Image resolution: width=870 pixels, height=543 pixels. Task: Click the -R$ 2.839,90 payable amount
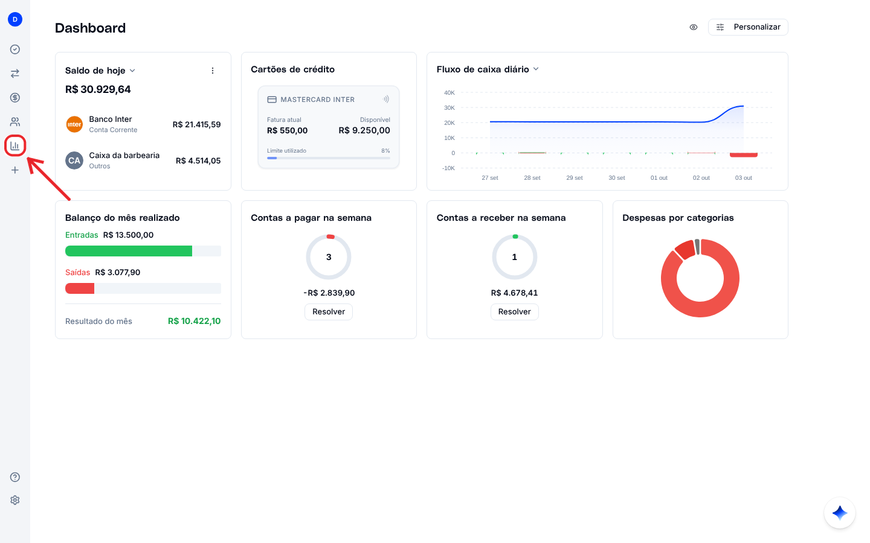[329, 293]
